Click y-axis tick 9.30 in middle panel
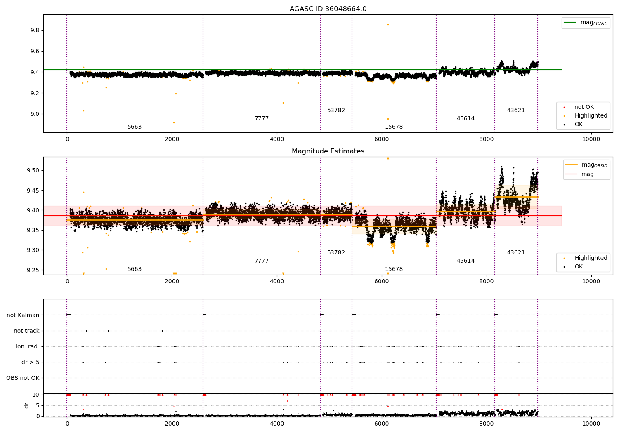The height and width of the screenshot is (433, 619). pyautogui.click(x=33, y=250)
